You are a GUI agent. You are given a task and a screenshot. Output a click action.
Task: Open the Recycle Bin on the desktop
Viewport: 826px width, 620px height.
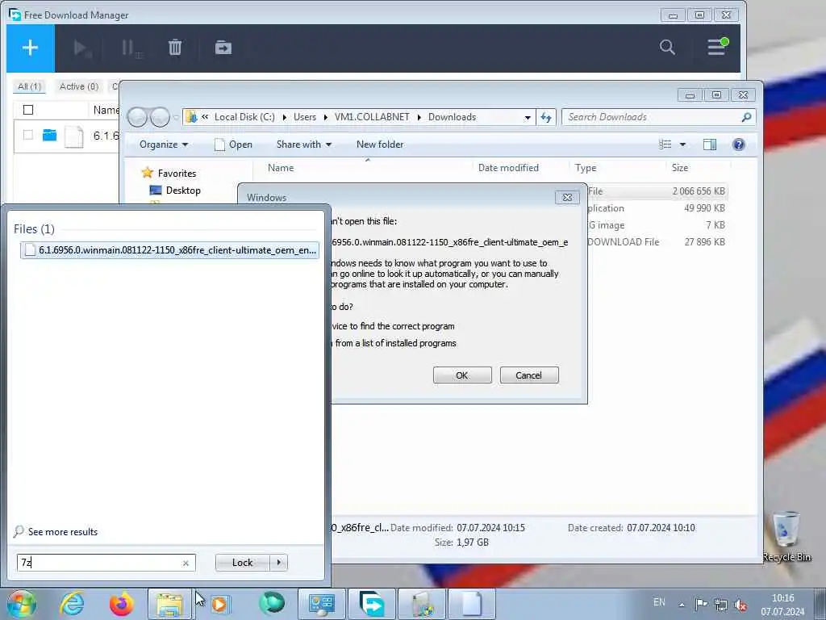pos(786,536)
